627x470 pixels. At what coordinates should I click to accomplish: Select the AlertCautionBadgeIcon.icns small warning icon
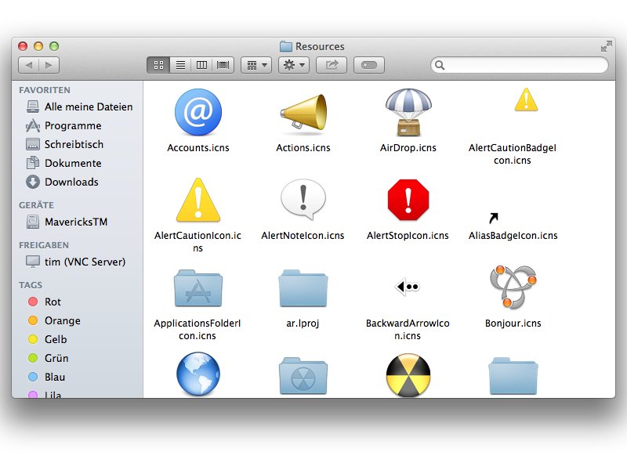526,99
